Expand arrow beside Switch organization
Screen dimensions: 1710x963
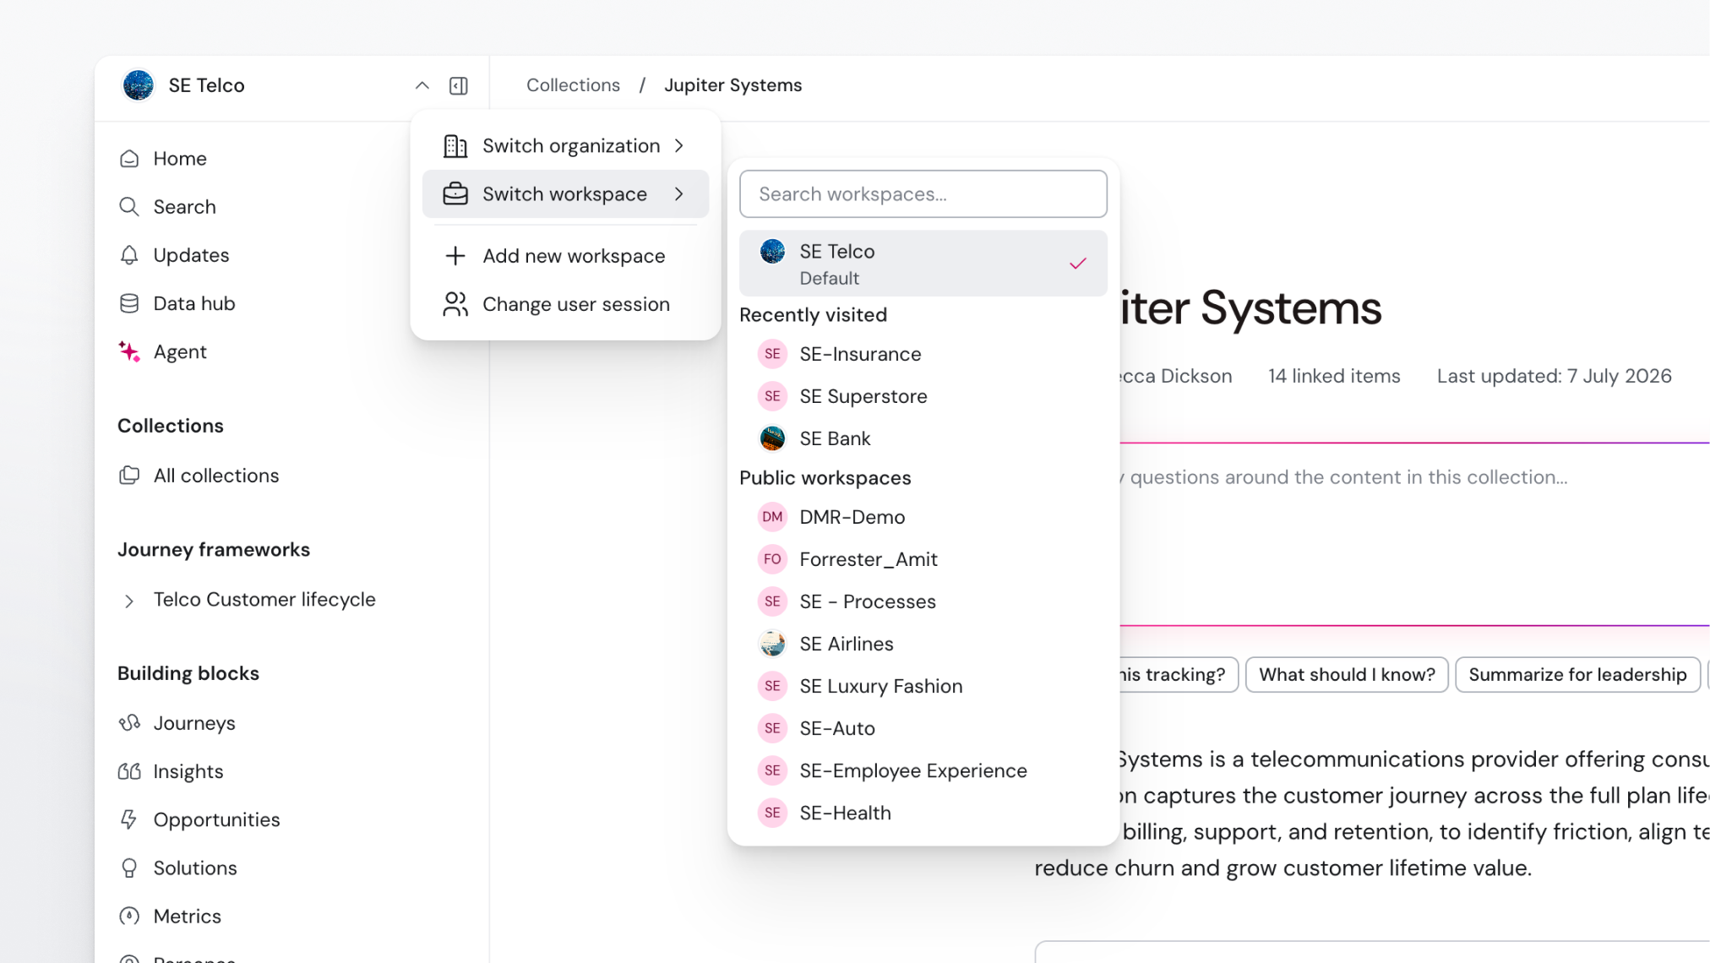click(679, 146)
